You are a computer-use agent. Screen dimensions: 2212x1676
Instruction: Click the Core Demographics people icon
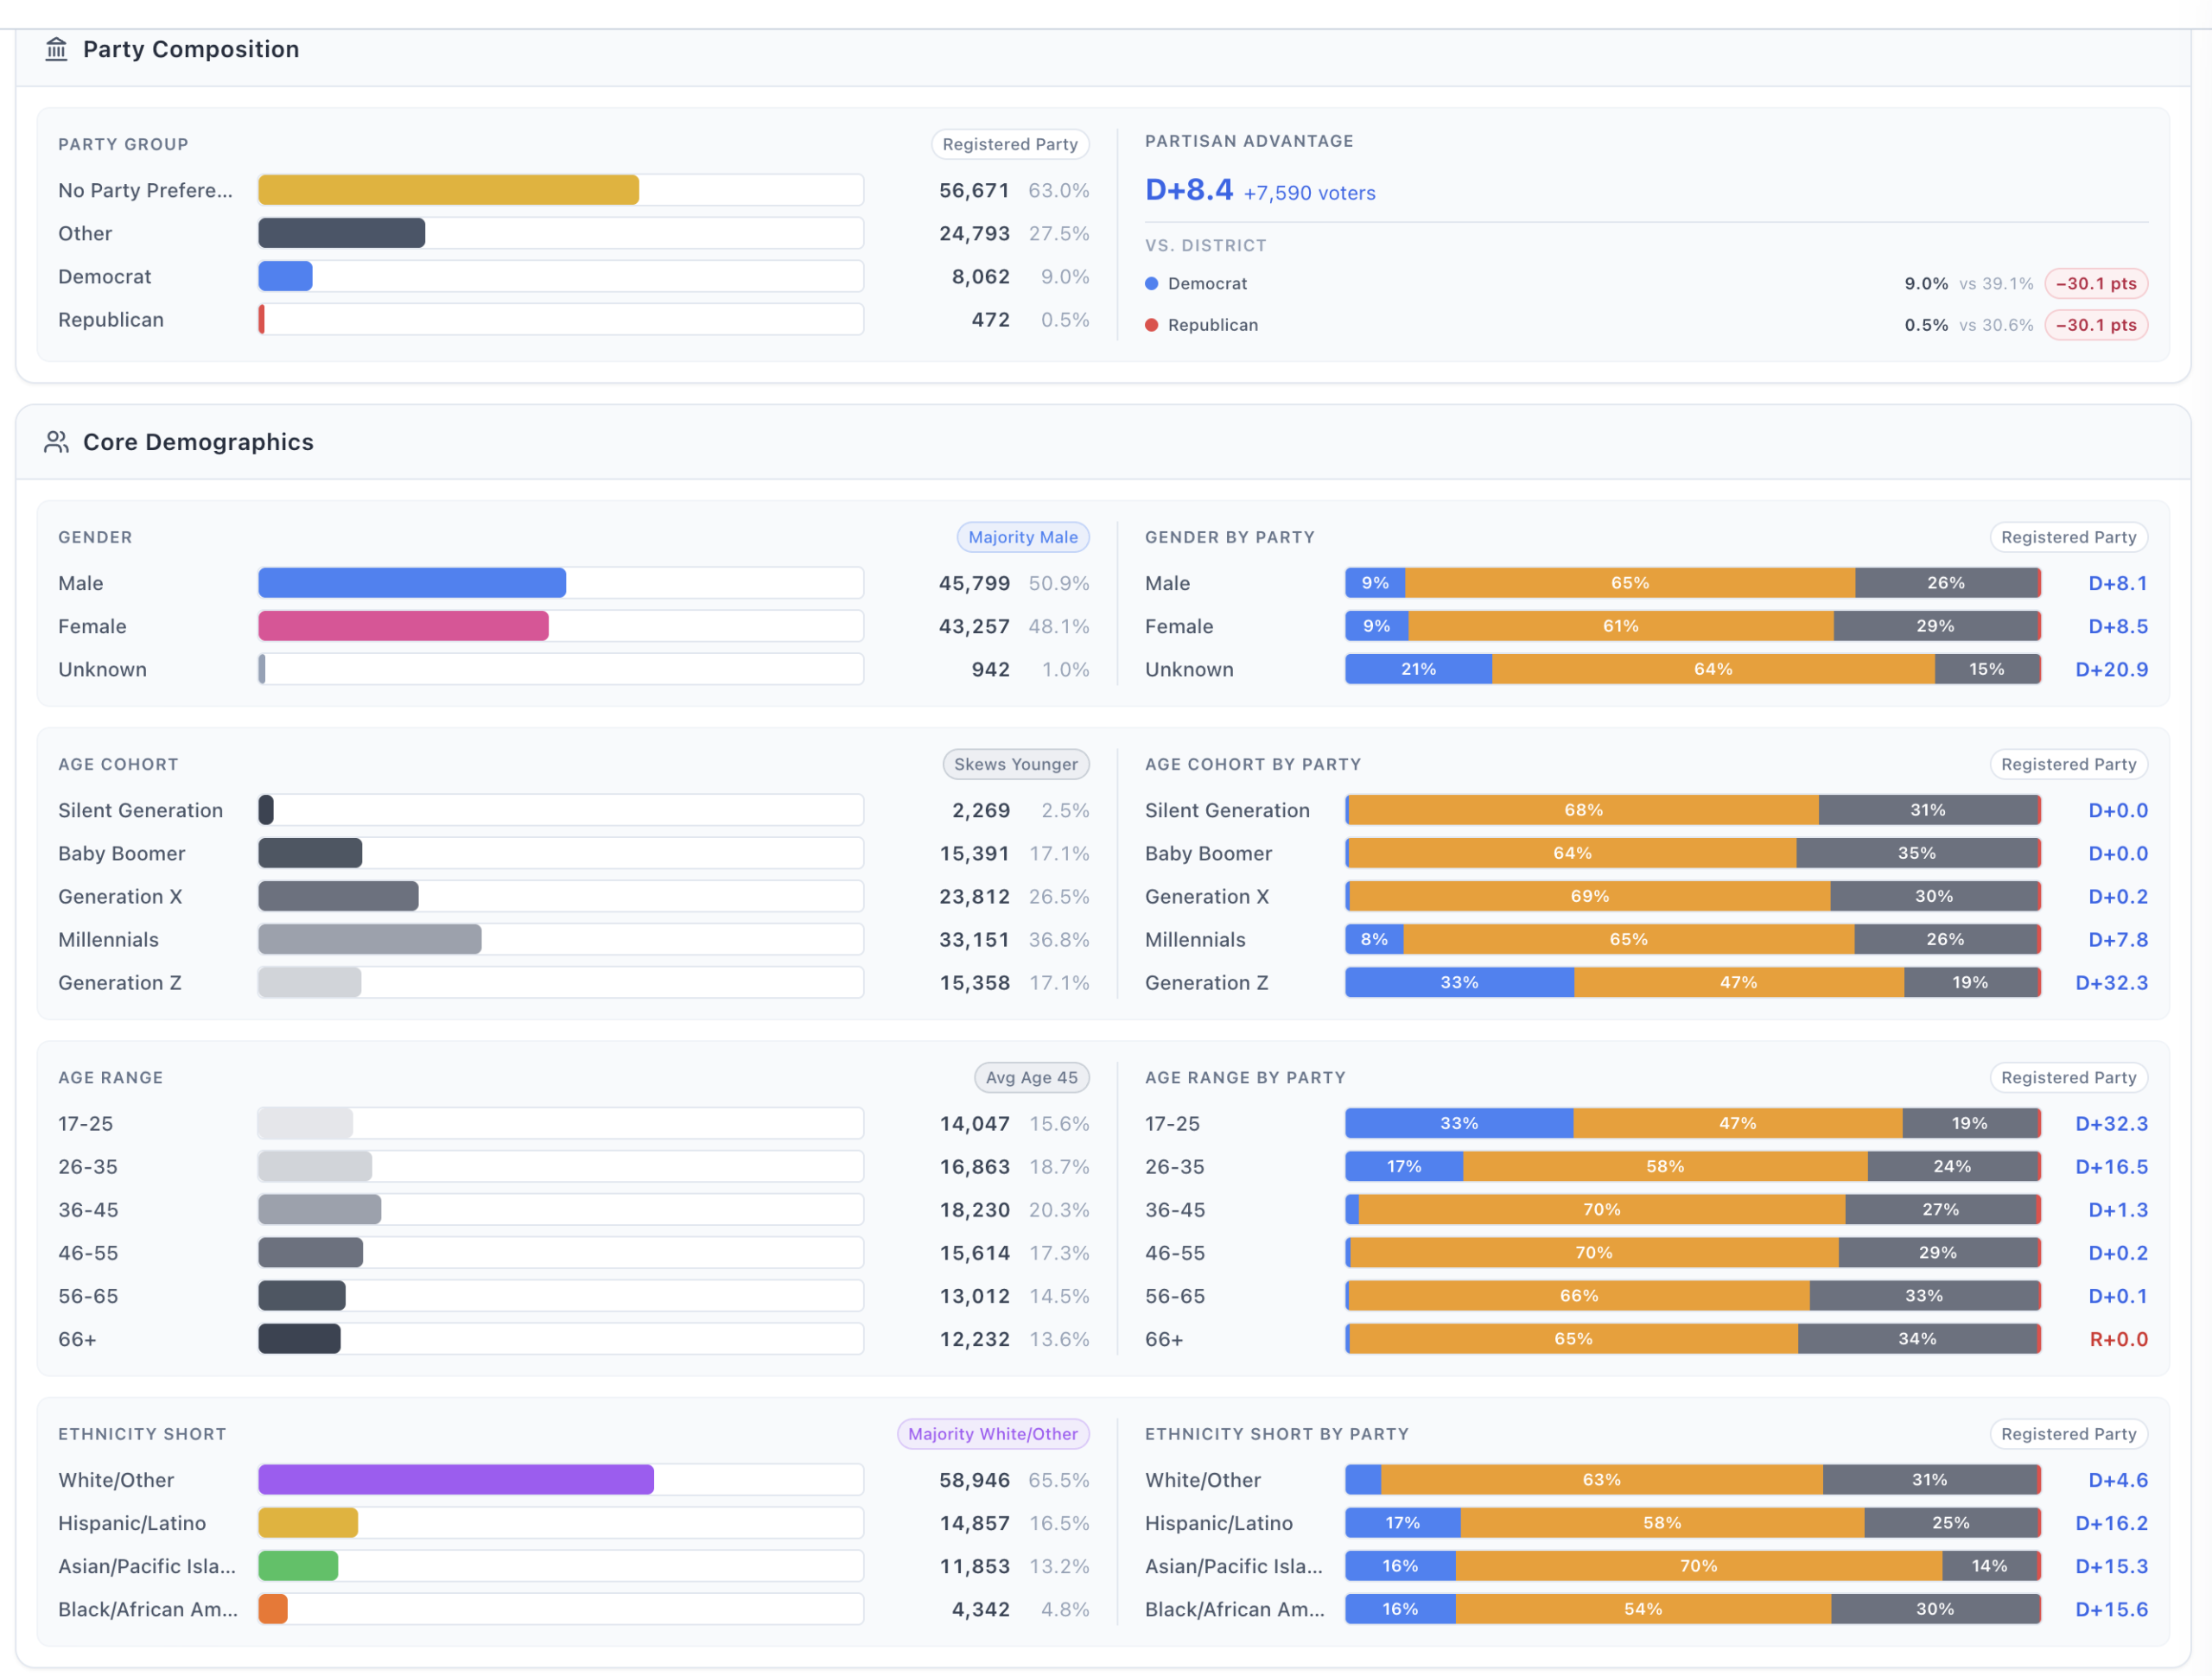[56, 442]
